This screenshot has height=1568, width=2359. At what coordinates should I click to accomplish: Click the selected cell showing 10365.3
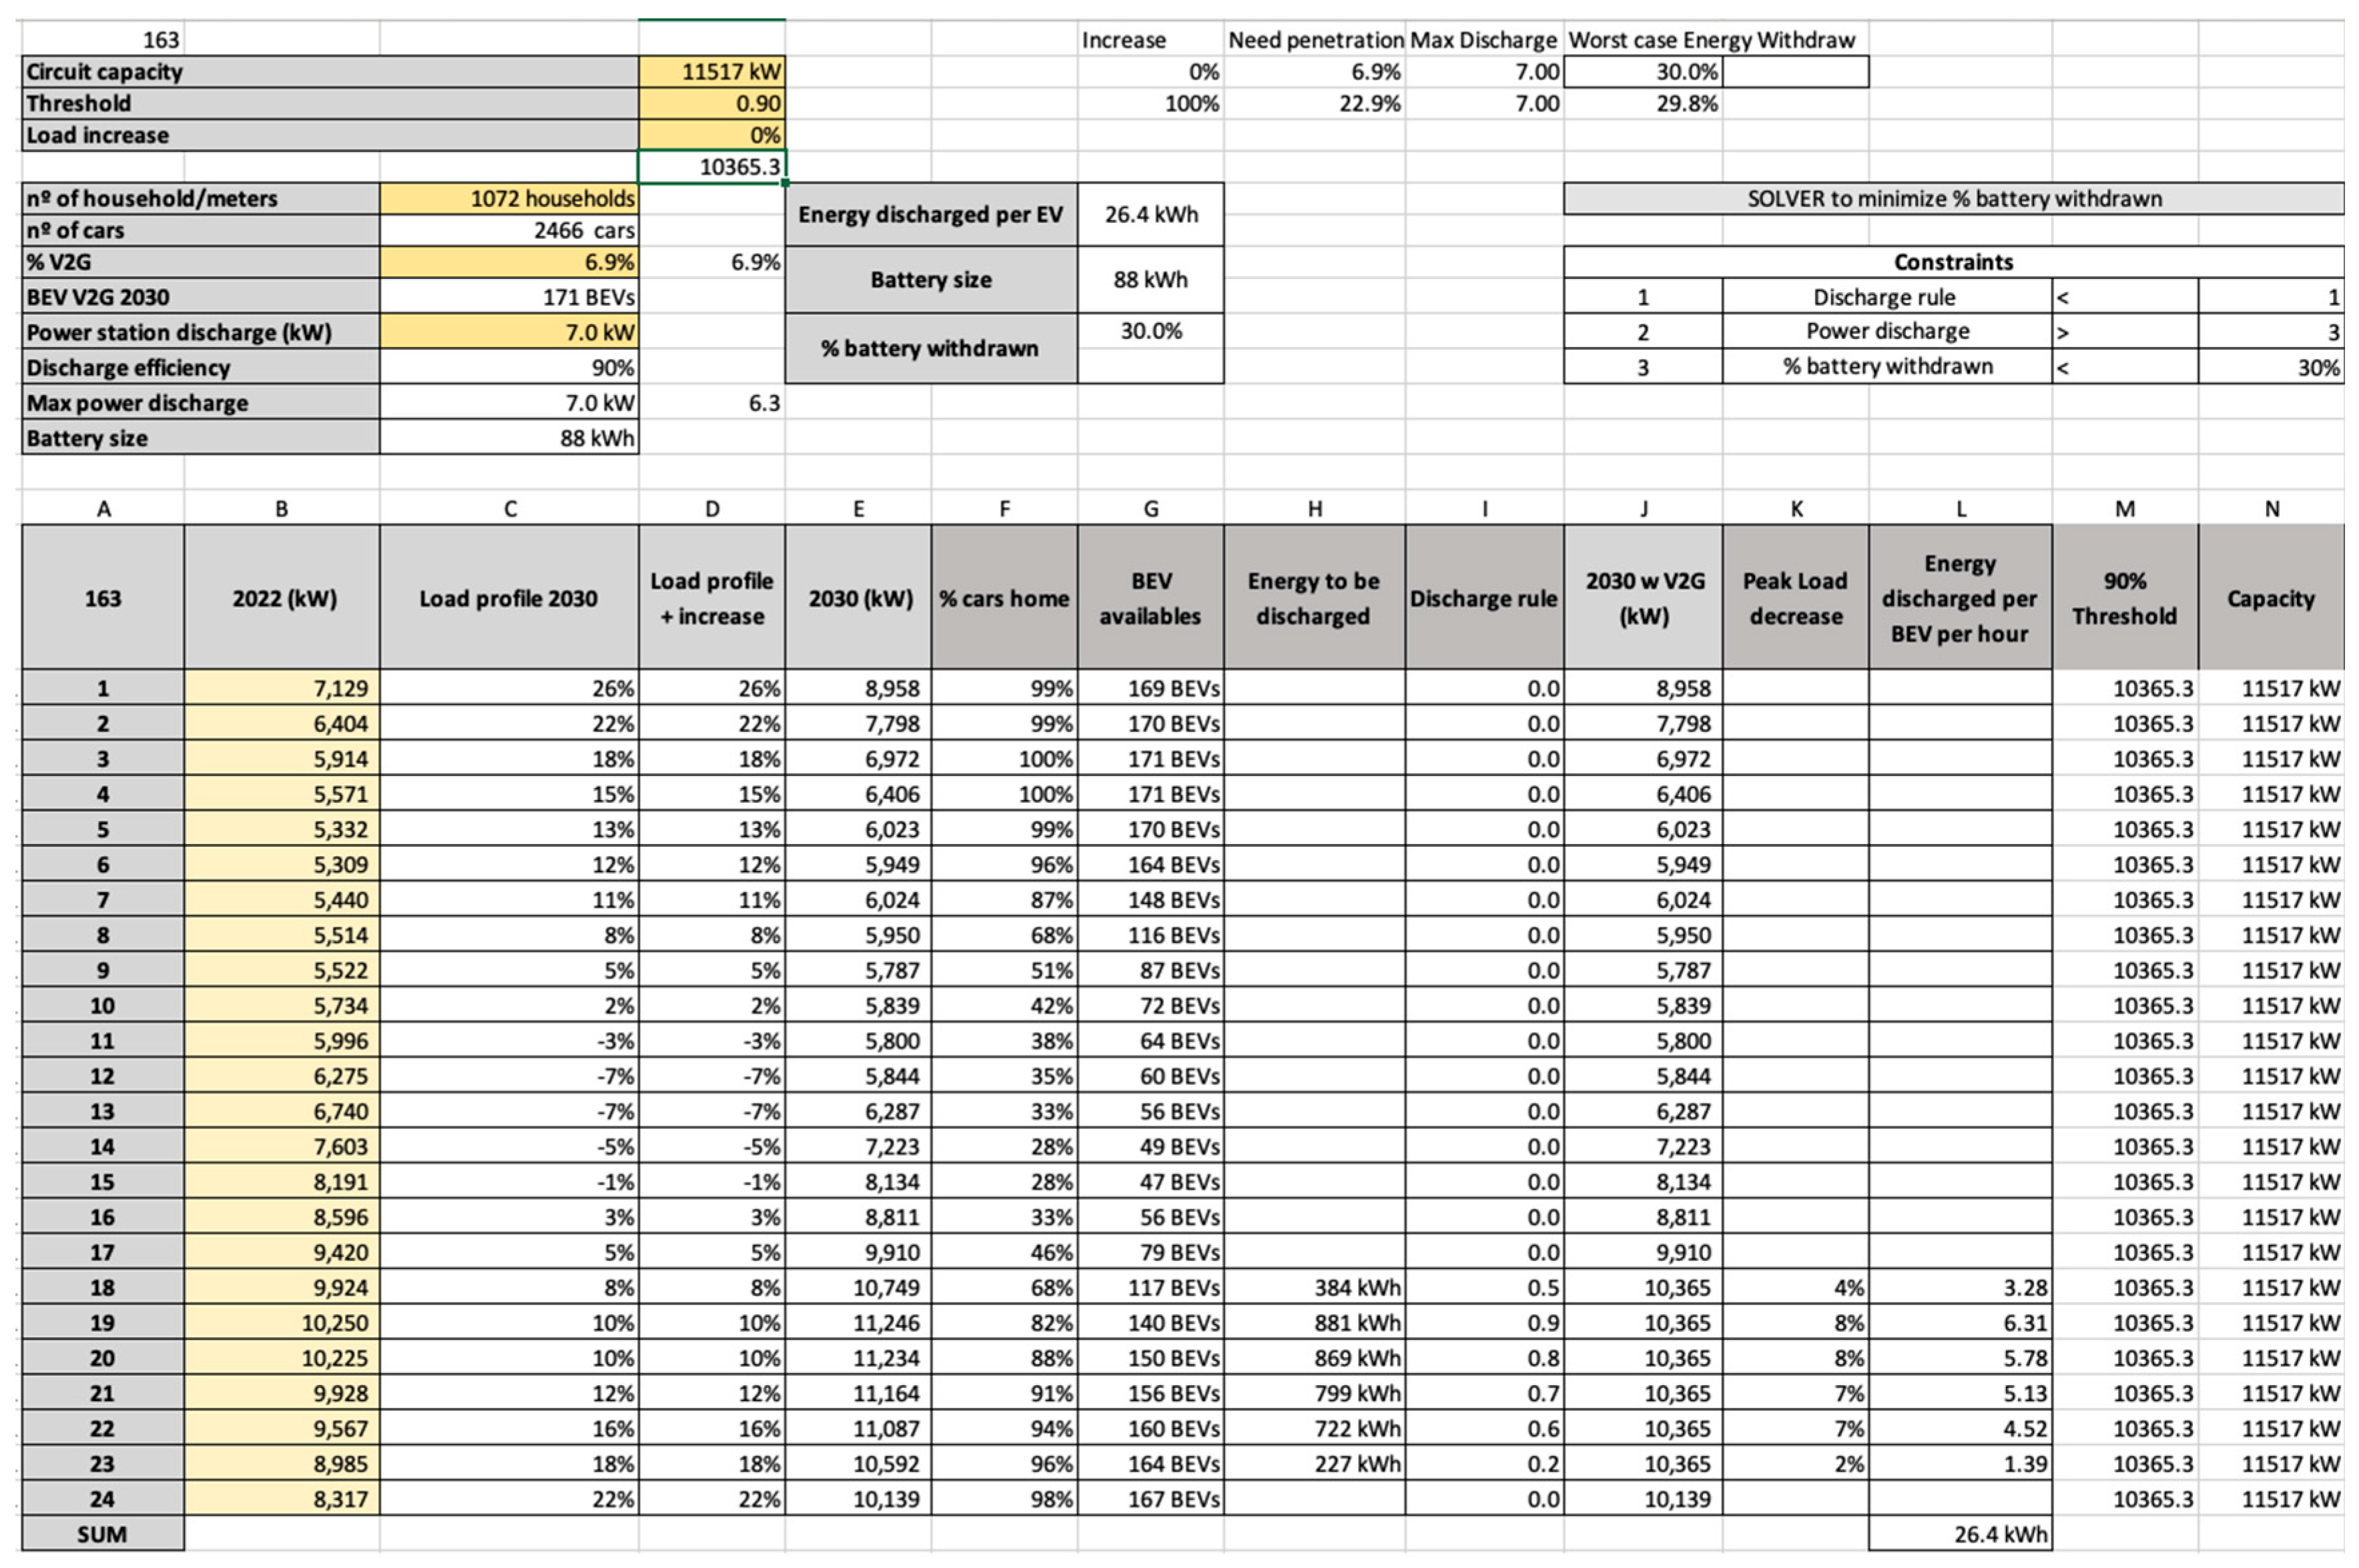pyautogui.click(x=711, y=166)
